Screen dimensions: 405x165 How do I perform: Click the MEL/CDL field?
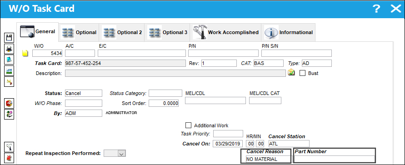(x=215, y=101)
